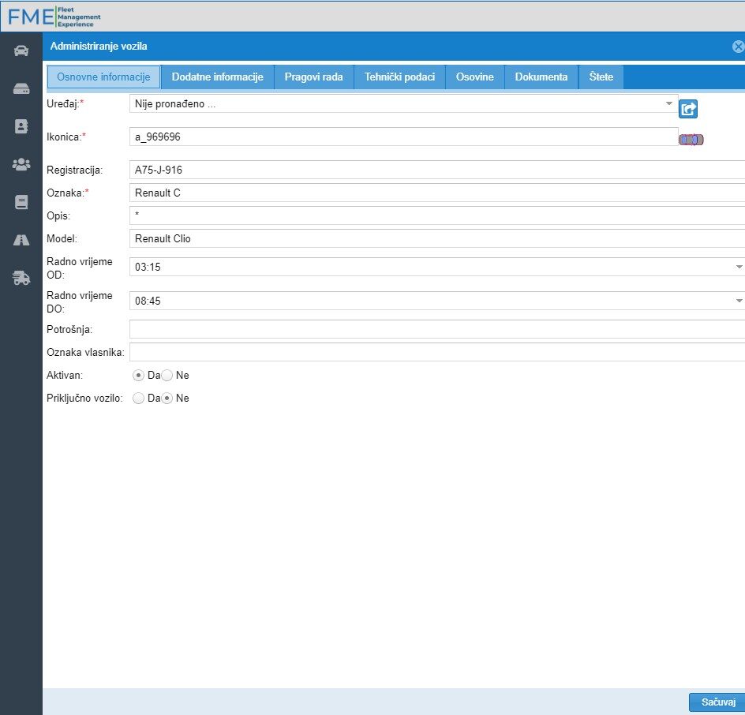Click the FME logo
Viewport: 745px width, 715px height.
[54, 17]
